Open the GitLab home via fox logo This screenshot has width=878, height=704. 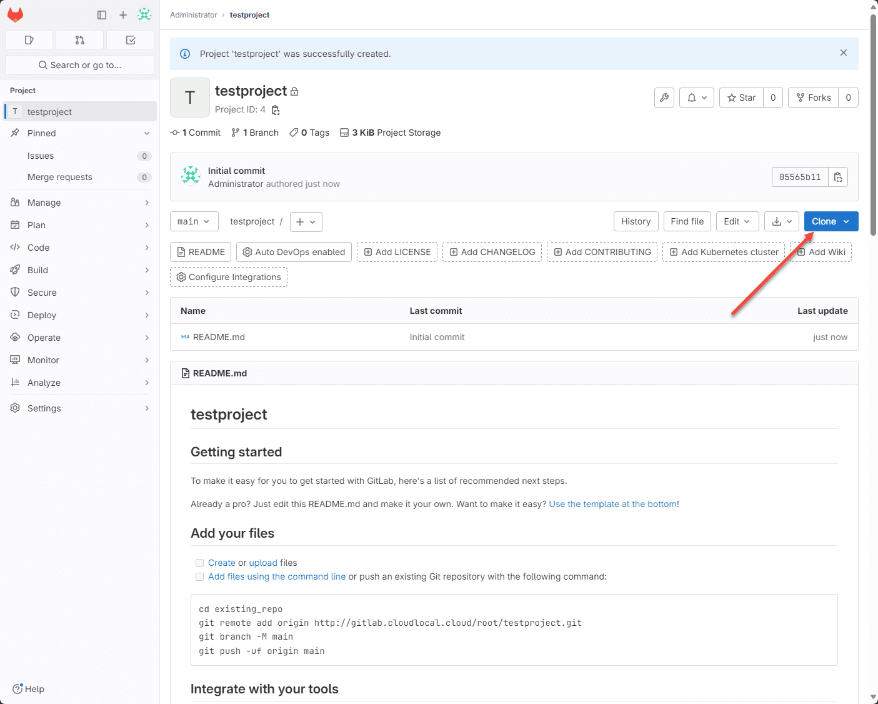tap(15, 14)
